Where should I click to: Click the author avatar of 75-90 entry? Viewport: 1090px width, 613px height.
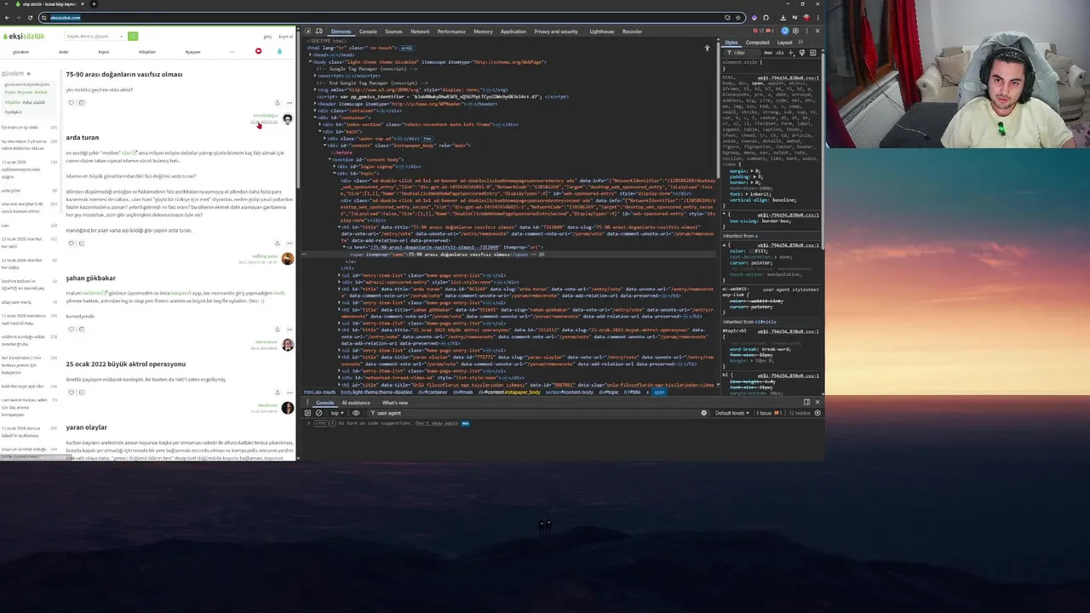287,119
